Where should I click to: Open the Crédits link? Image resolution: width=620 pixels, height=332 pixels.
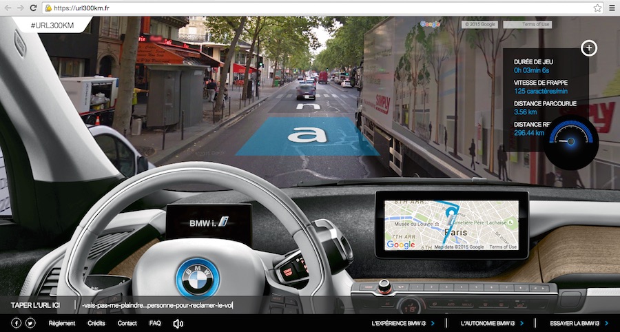[96, 323]
